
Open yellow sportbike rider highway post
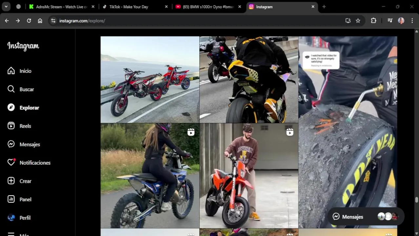click(x=249, y=80)
